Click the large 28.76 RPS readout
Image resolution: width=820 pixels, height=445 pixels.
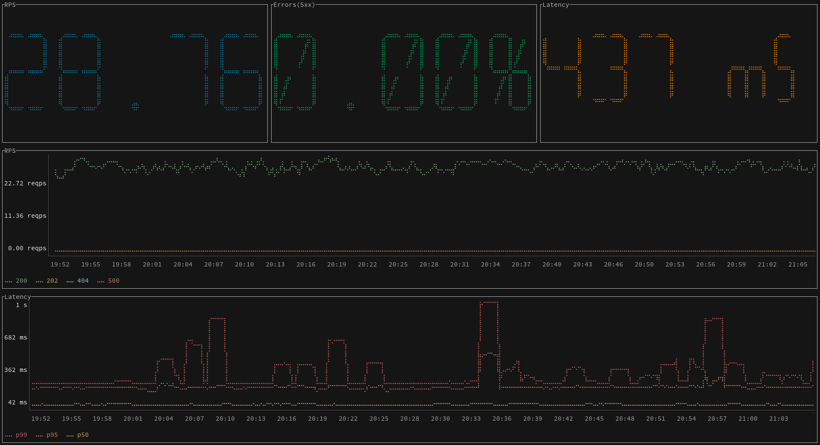click(x=134, y=72)
